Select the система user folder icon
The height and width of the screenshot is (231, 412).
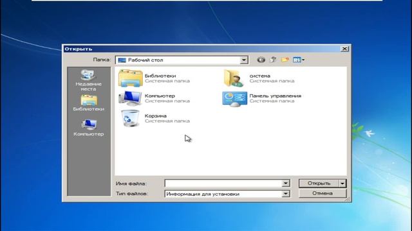pos(234,78)
